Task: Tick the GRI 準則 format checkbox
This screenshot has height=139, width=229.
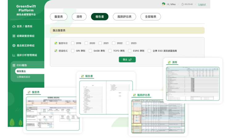Action: point(73,51)
